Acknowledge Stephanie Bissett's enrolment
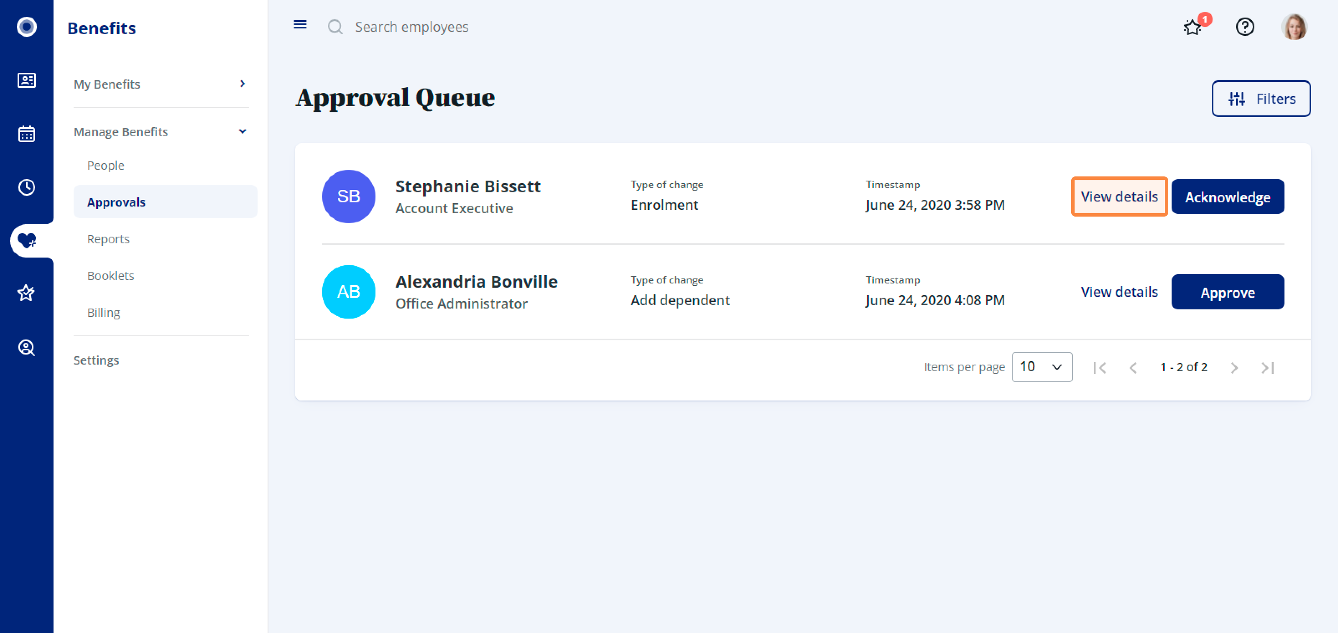 click(1227, 197)
